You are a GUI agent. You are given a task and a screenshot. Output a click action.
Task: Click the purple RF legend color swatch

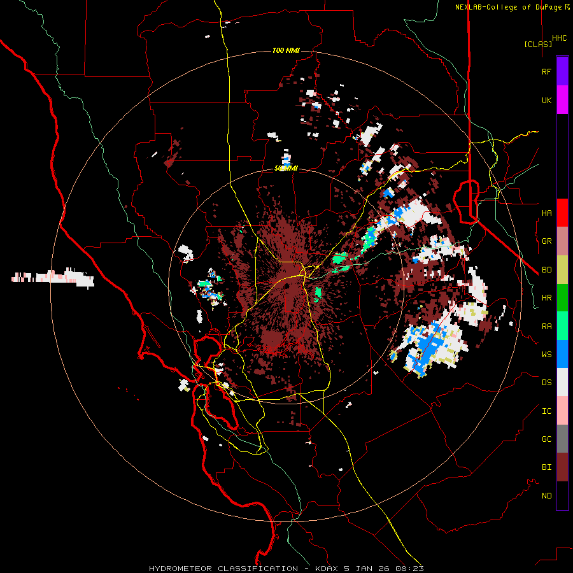(562, 71)
